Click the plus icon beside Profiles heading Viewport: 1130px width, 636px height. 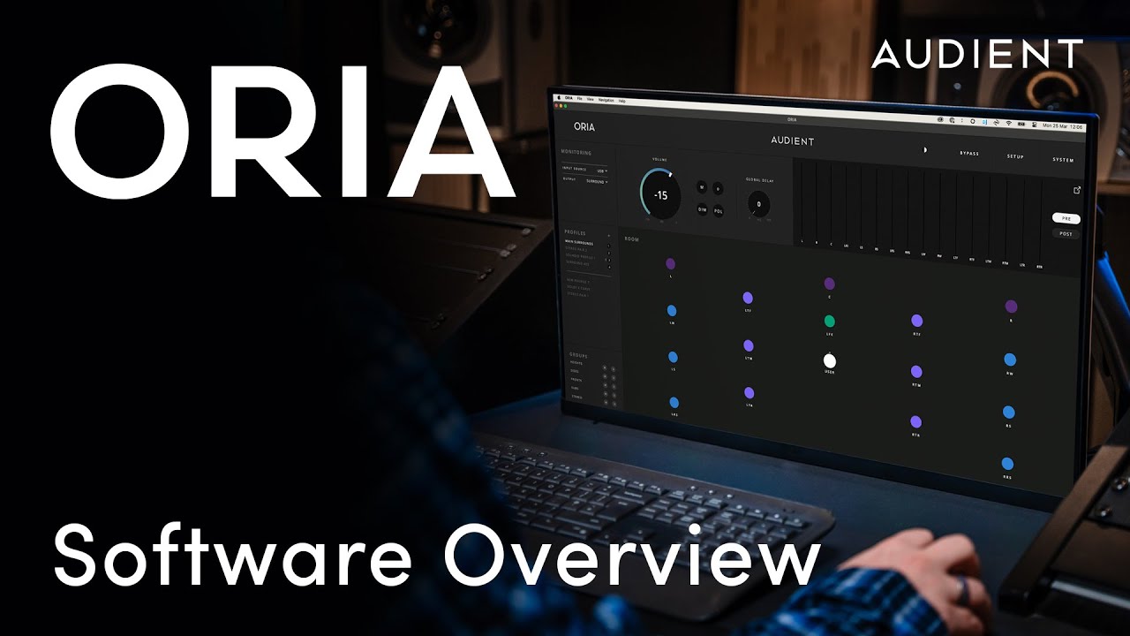click(x=609, y=236)
